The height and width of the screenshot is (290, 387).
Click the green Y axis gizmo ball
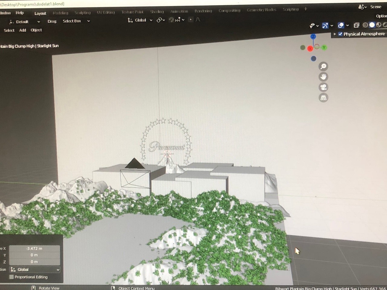click(x=324, y=47)
